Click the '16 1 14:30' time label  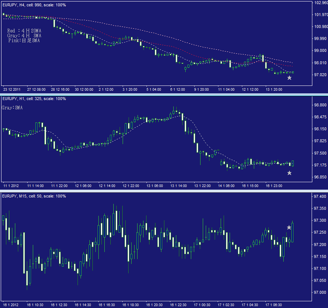point(83,305)
